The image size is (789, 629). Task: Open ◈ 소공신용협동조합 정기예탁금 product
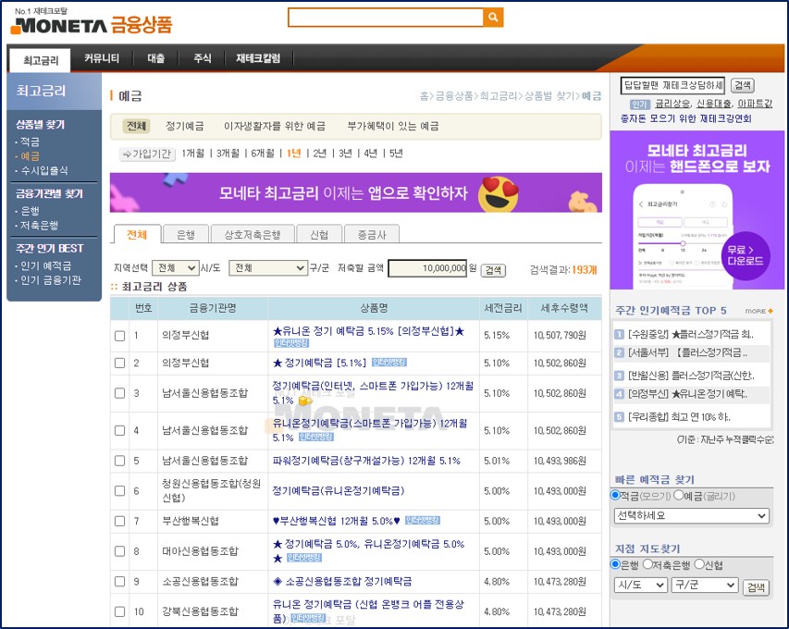[342, 581]
